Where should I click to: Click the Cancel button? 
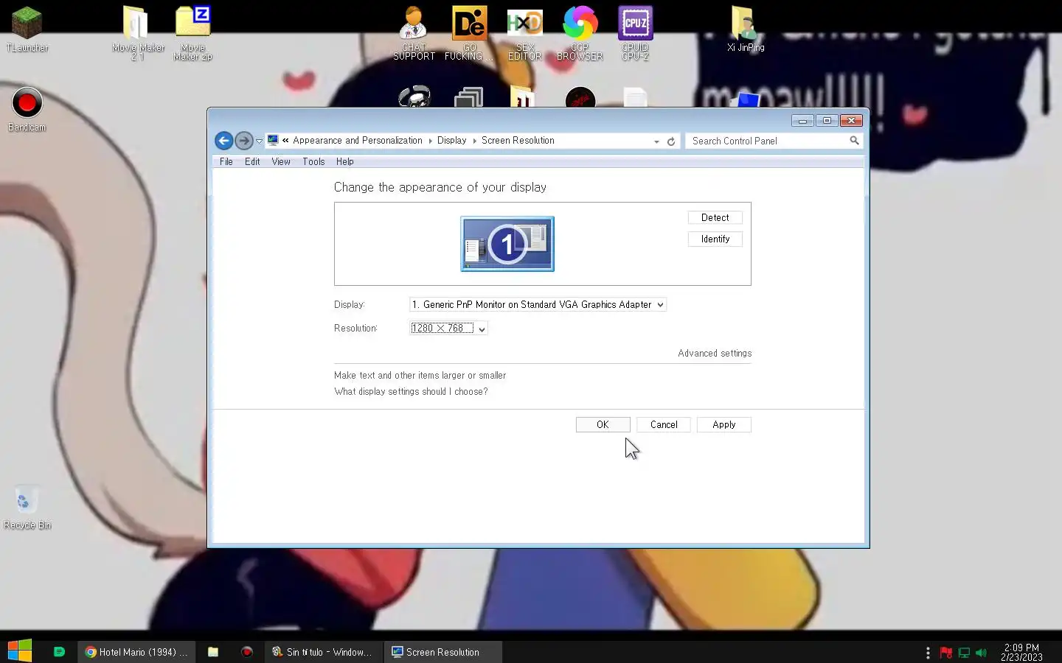[x=664, y=424]
